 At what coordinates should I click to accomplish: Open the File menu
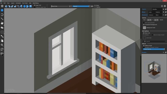tap(1, 3)
